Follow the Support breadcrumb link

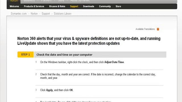tap(46, 14)
